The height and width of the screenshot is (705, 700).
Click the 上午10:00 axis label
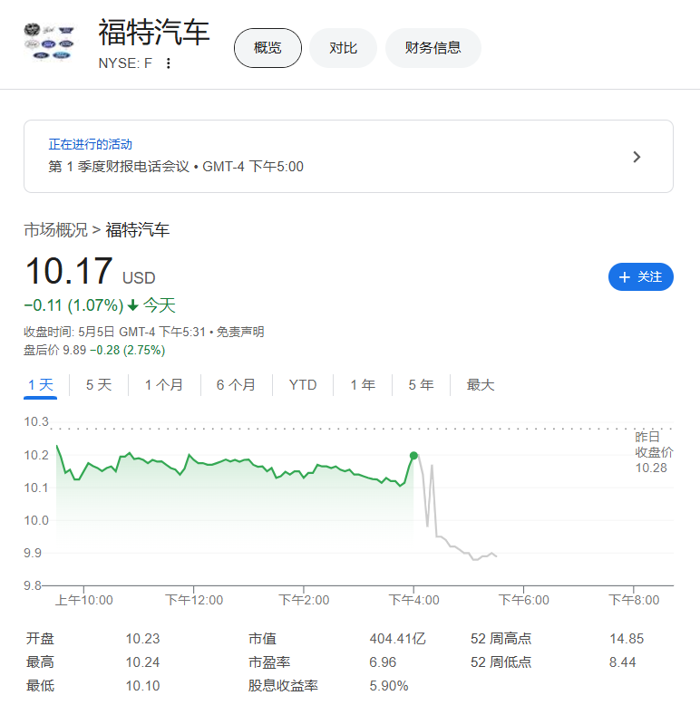point(84,600)
